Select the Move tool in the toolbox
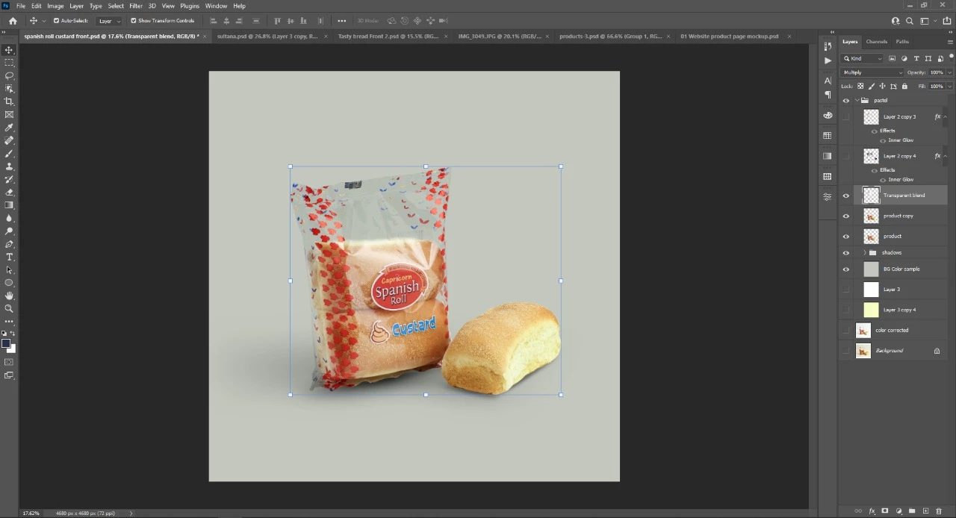The image size is (956, 518). pyautogui.click(x=9, y=50)
